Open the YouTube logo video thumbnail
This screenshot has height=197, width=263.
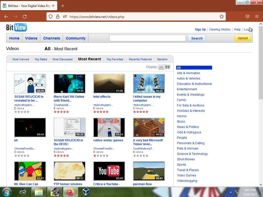click(109, 171)
